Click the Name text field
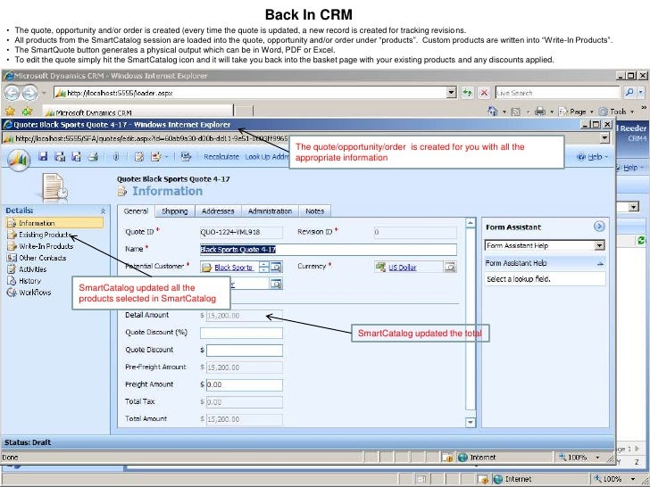Viewport: 650px width, 487px height. [329, 250]
